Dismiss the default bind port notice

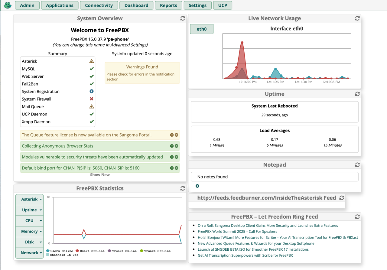(x=177, y=168)
